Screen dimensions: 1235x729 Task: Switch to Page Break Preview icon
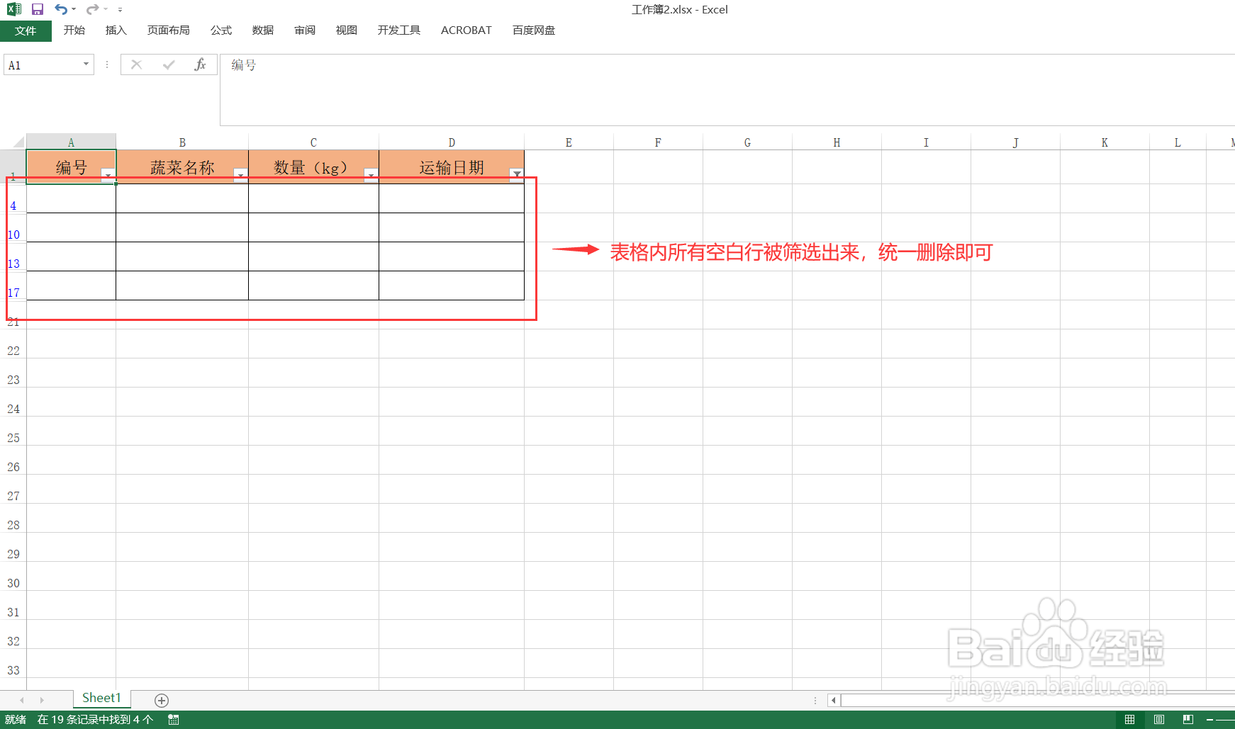(1188, 720)
